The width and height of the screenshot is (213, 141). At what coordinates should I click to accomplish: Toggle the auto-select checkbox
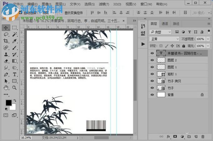point(20,13)
